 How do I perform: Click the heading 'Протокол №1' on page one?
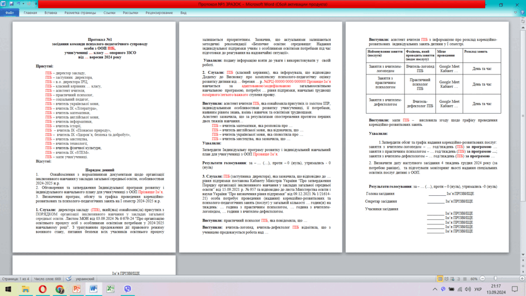pos(100,40)
